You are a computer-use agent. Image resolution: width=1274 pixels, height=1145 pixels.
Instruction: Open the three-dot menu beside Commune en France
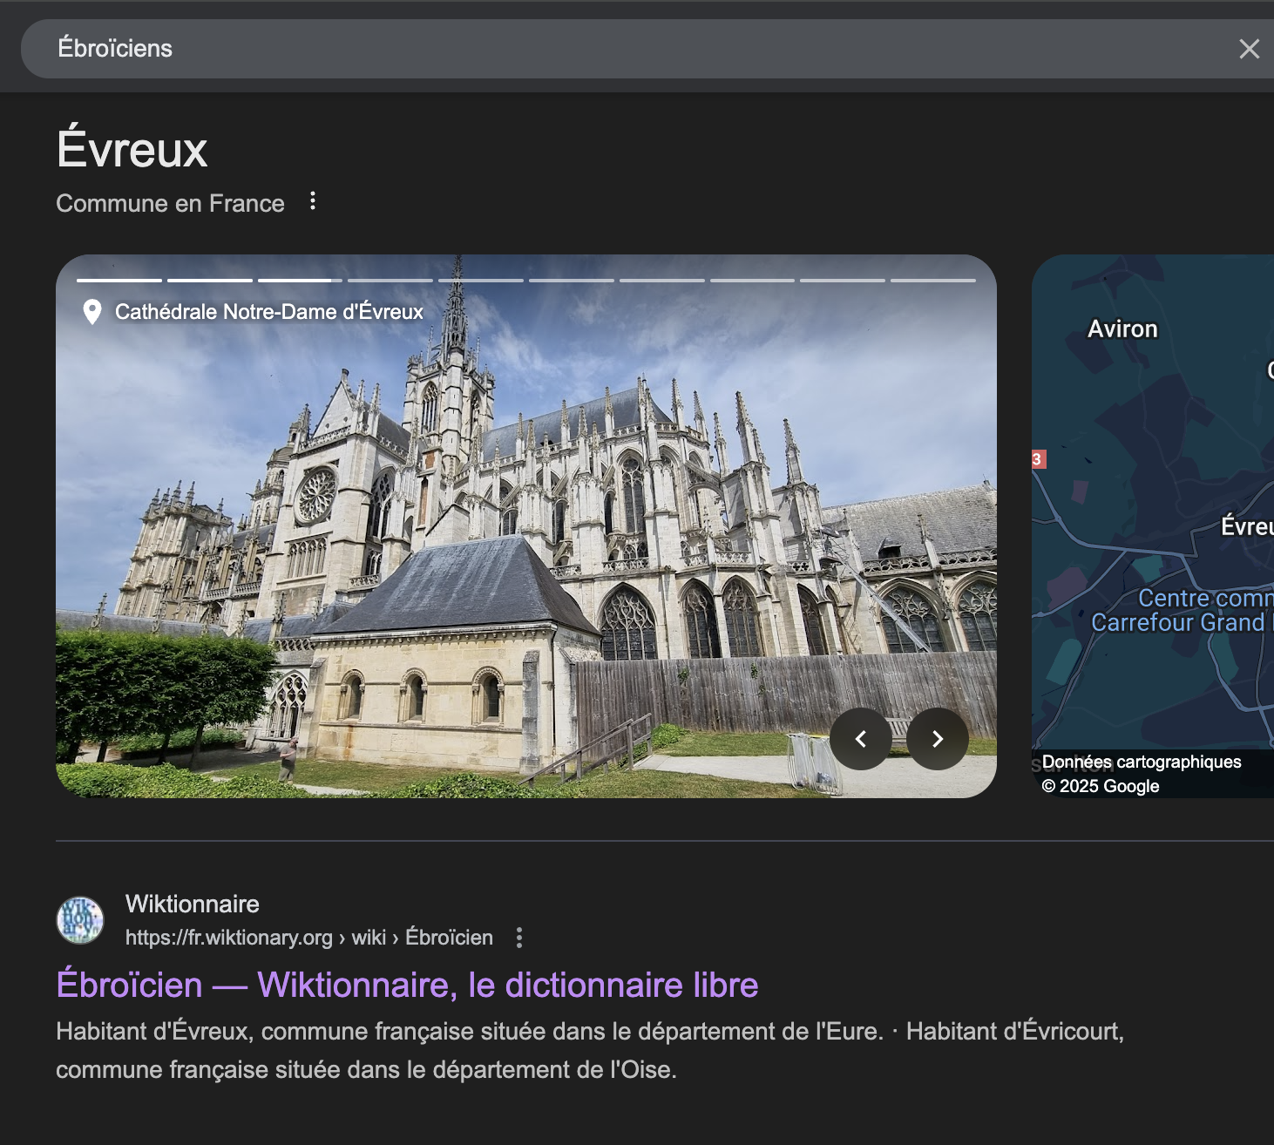point(313,202)
